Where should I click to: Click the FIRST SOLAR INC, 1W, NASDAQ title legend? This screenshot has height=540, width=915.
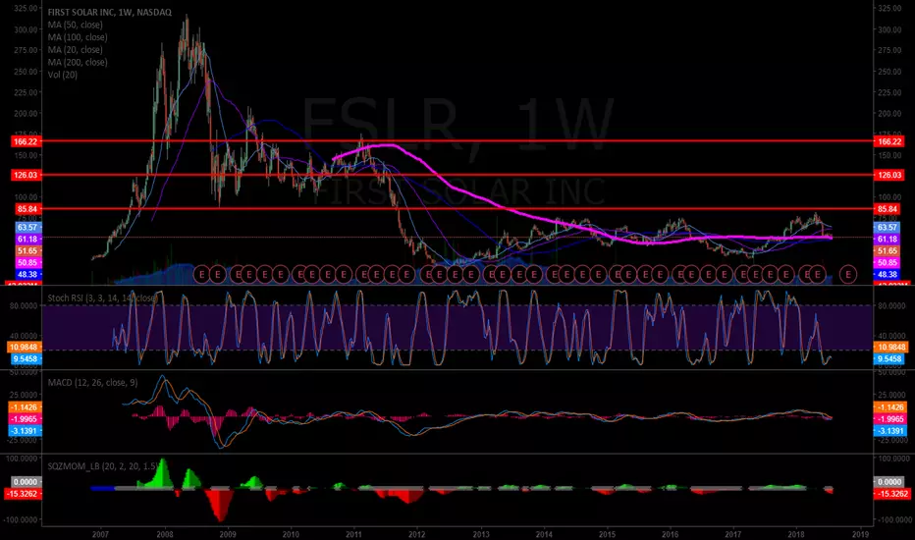coord(110,12)
